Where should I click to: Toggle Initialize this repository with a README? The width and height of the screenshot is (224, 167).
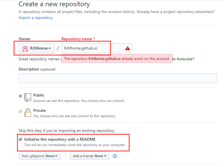point(20,139)
